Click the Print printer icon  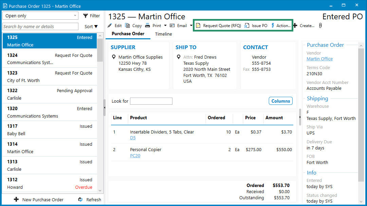pos(147,26)
